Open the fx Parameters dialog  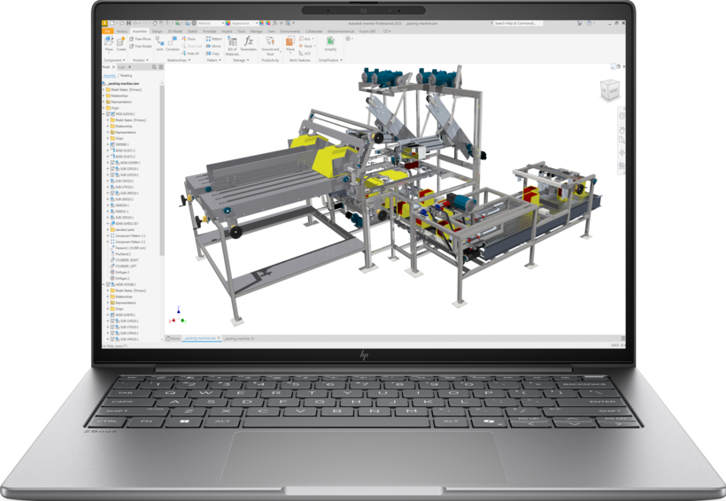coord(248,43)
